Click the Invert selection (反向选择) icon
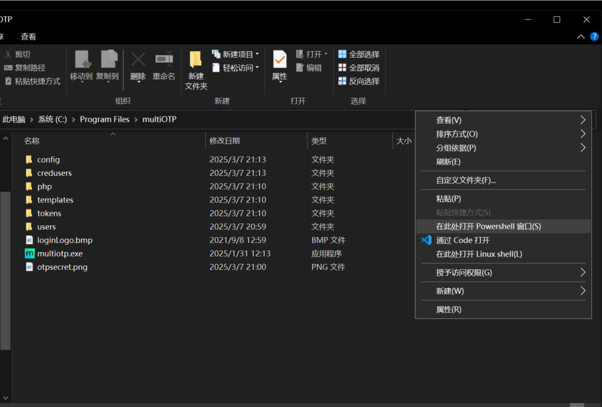The image size is (602, 407). coord(342,81)
